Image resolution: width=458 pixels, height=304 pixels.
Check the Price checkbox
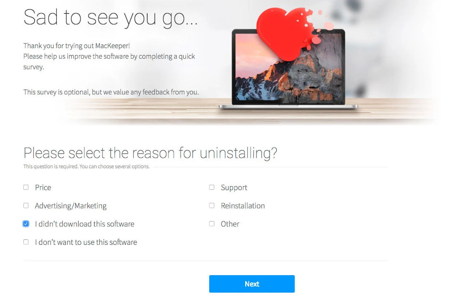tap(26, 188)
